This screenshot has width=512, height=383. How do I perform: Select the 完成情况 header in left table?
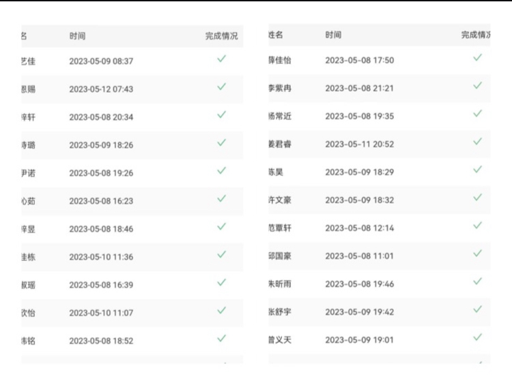(222, 36)
